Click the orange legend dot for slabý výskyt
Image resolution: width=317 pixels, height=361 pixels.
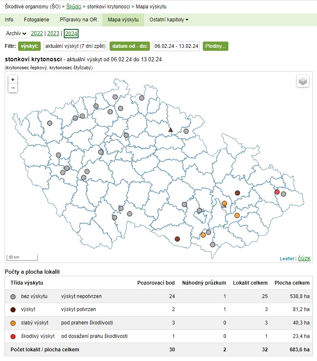(13, 323)
